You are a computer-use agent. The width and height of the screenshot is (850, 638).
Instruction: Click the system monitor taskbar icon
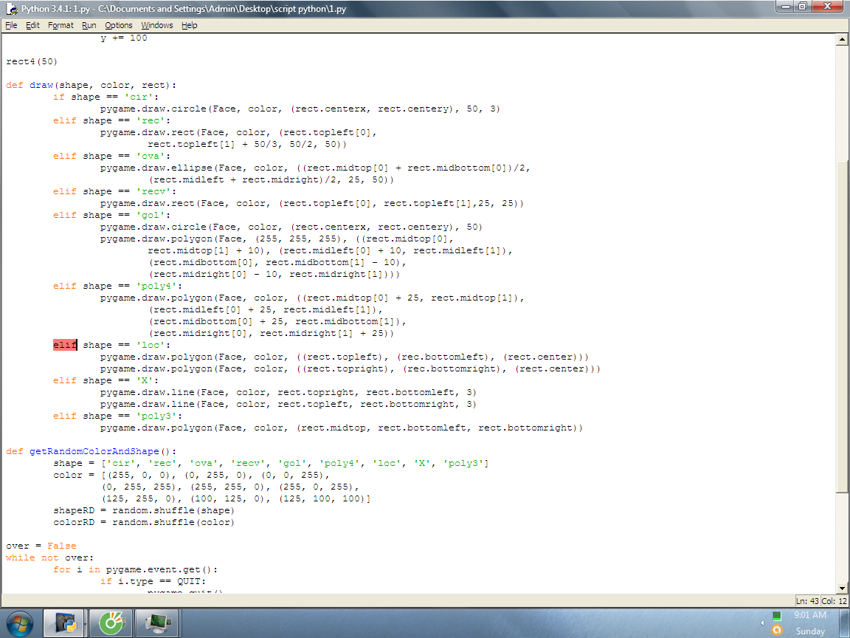click(157, 623)
